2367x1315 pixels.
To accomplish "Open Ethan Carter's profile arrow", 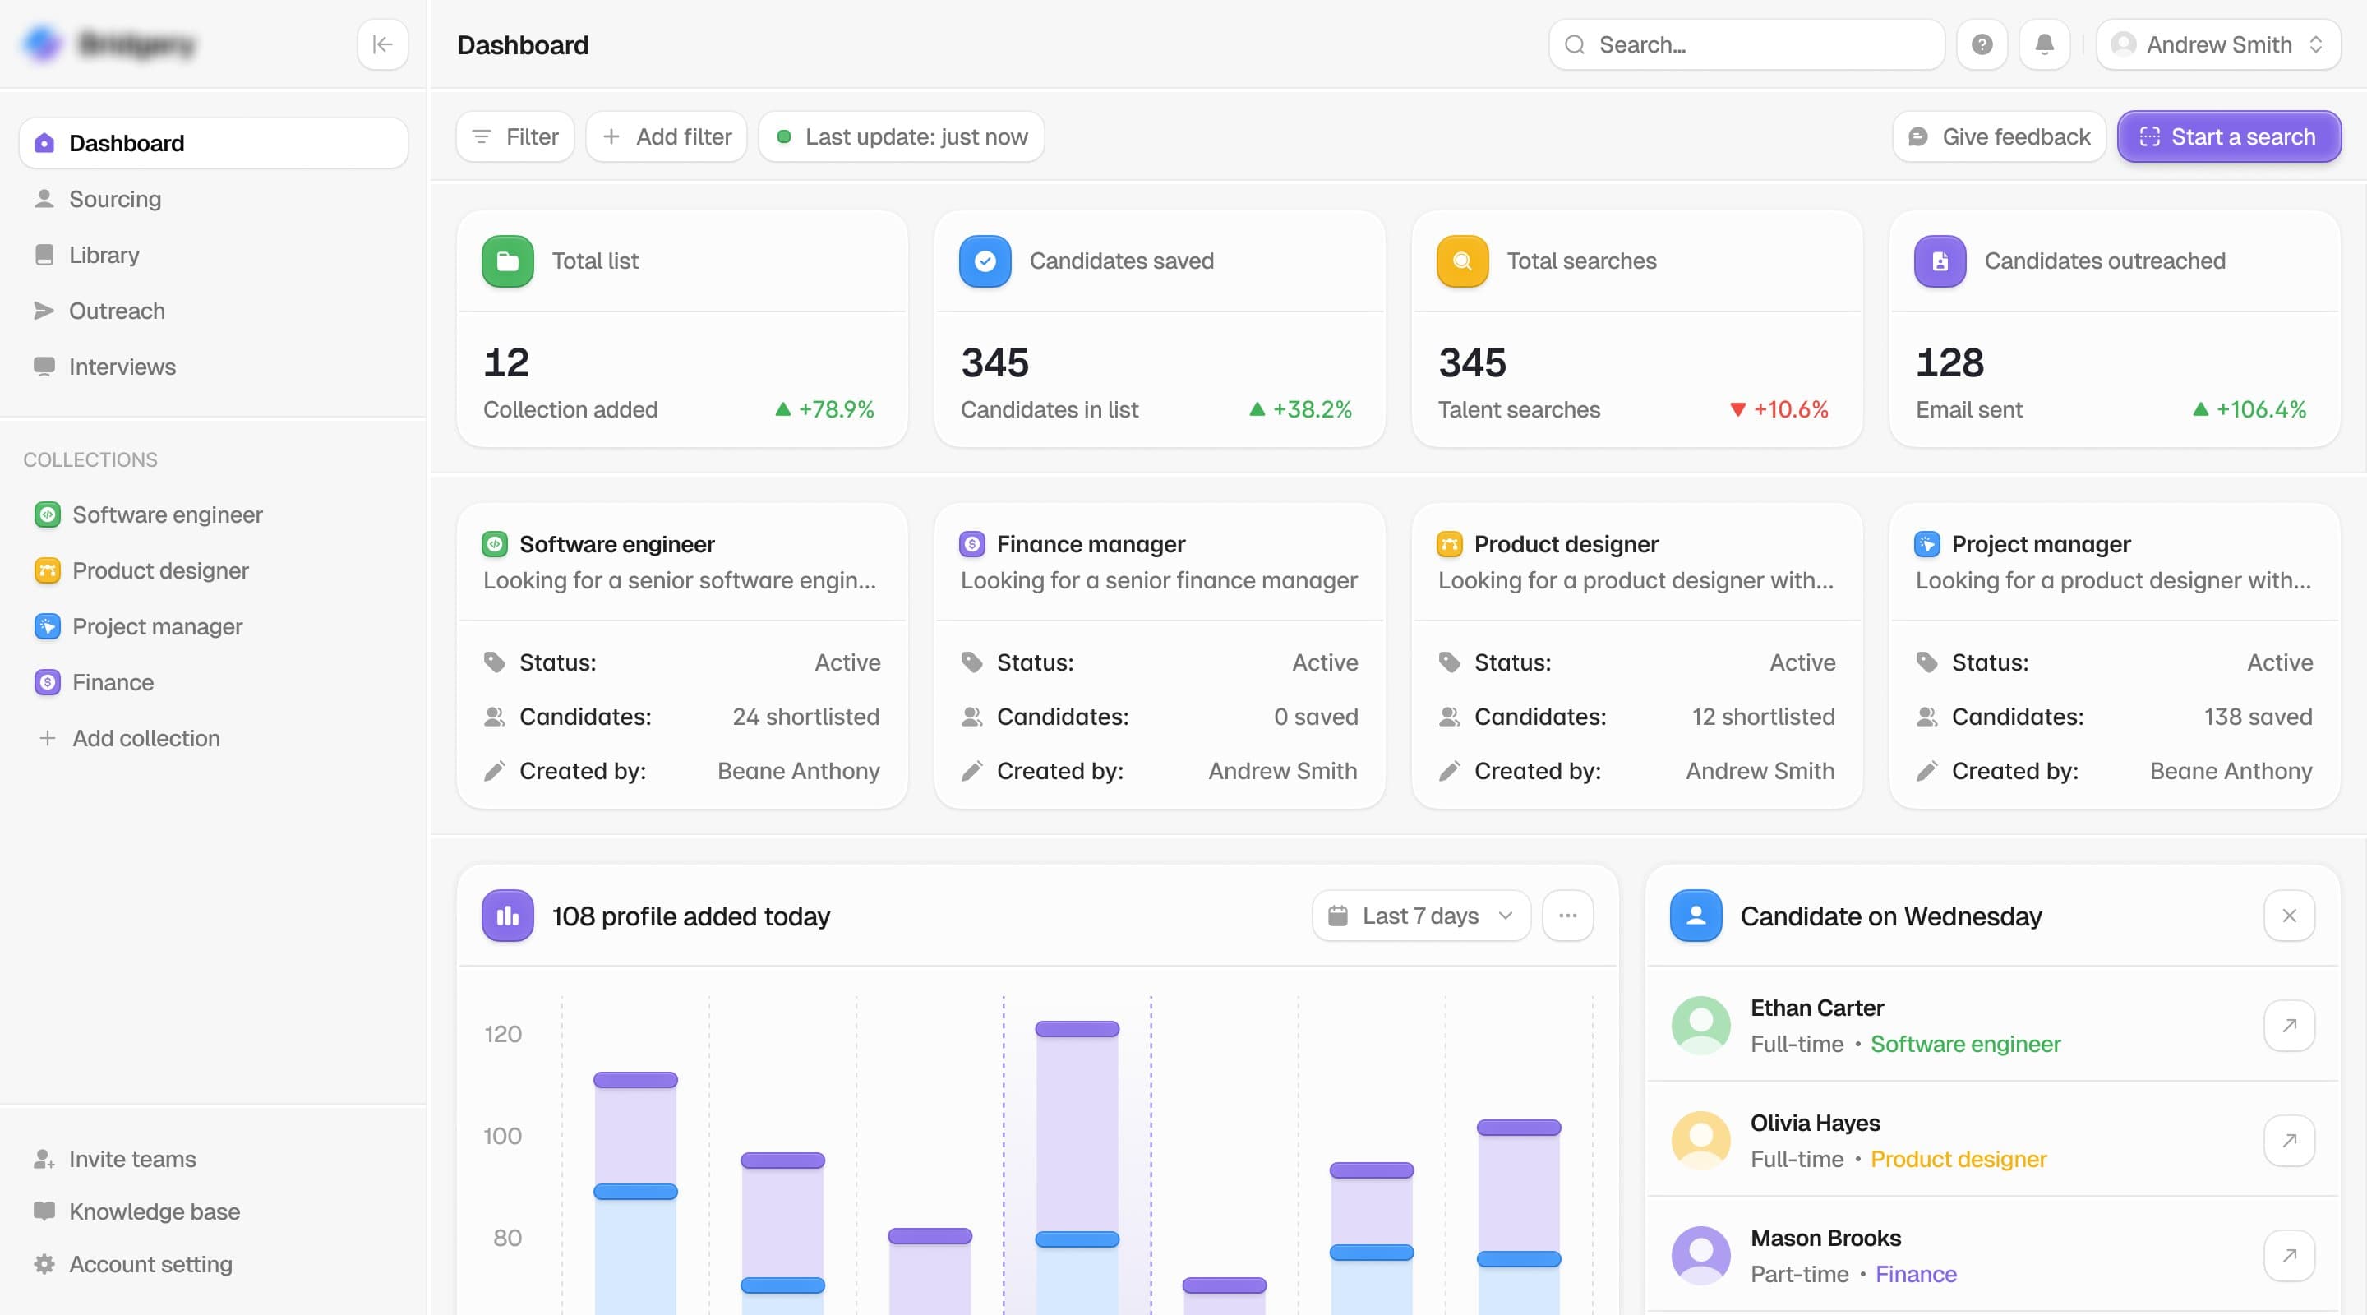I will click(x=2289, y=1026).
